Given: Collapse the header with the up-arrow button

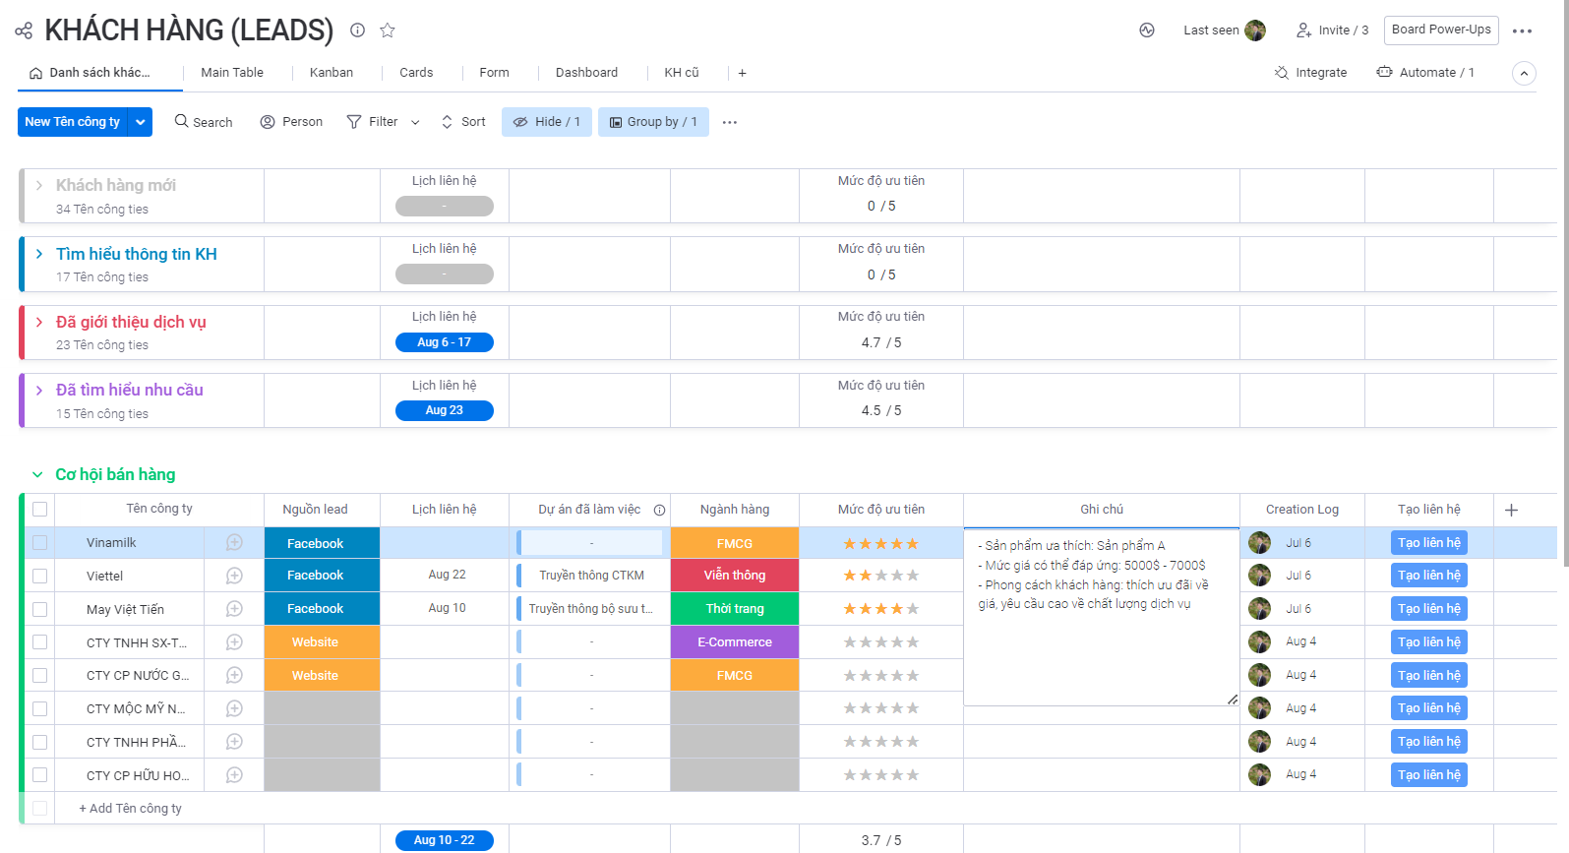Looking at the screenshot, I should pyautogui.click(x=1524, y=73).
